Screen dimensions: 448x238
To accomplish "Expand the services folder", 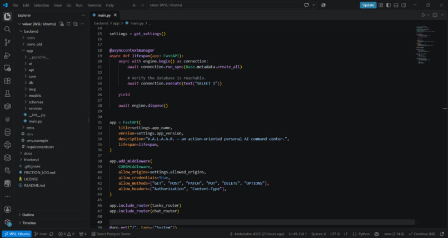I will (35, 108).
